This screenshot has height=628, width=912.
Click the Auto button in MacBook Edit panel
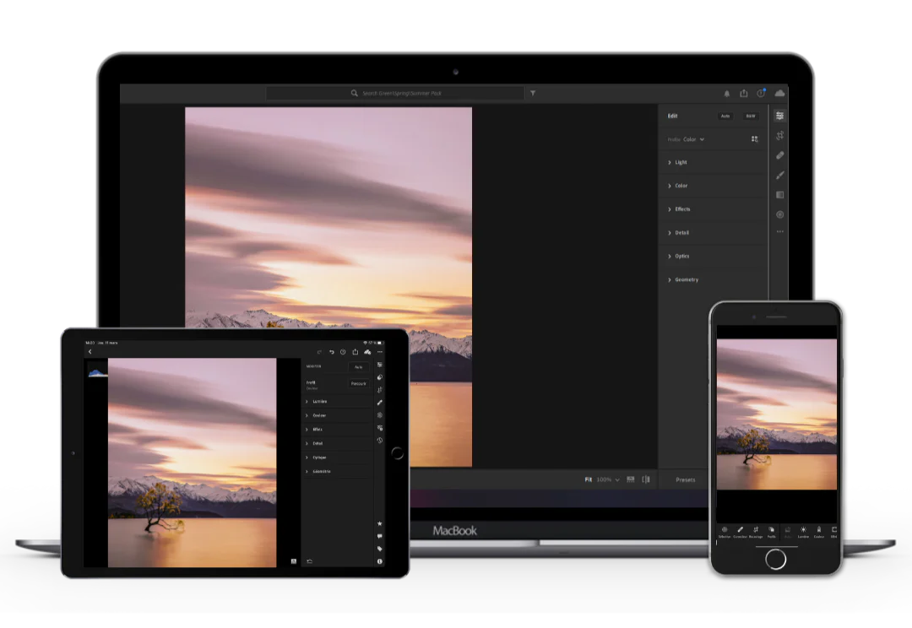click(725, 116)
